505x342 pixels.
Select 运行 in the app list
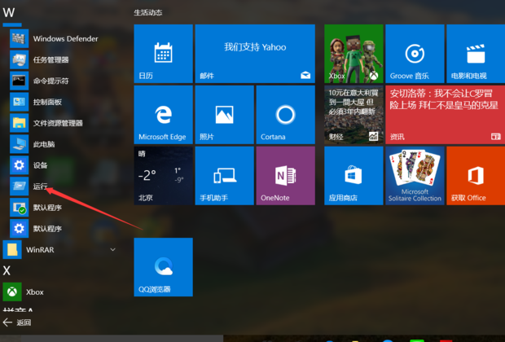41,186
